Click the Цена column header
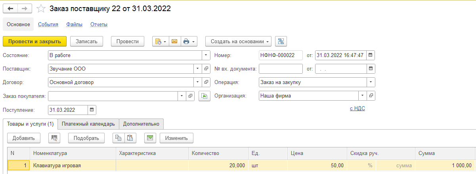476x174 pixels. (317, 153)
